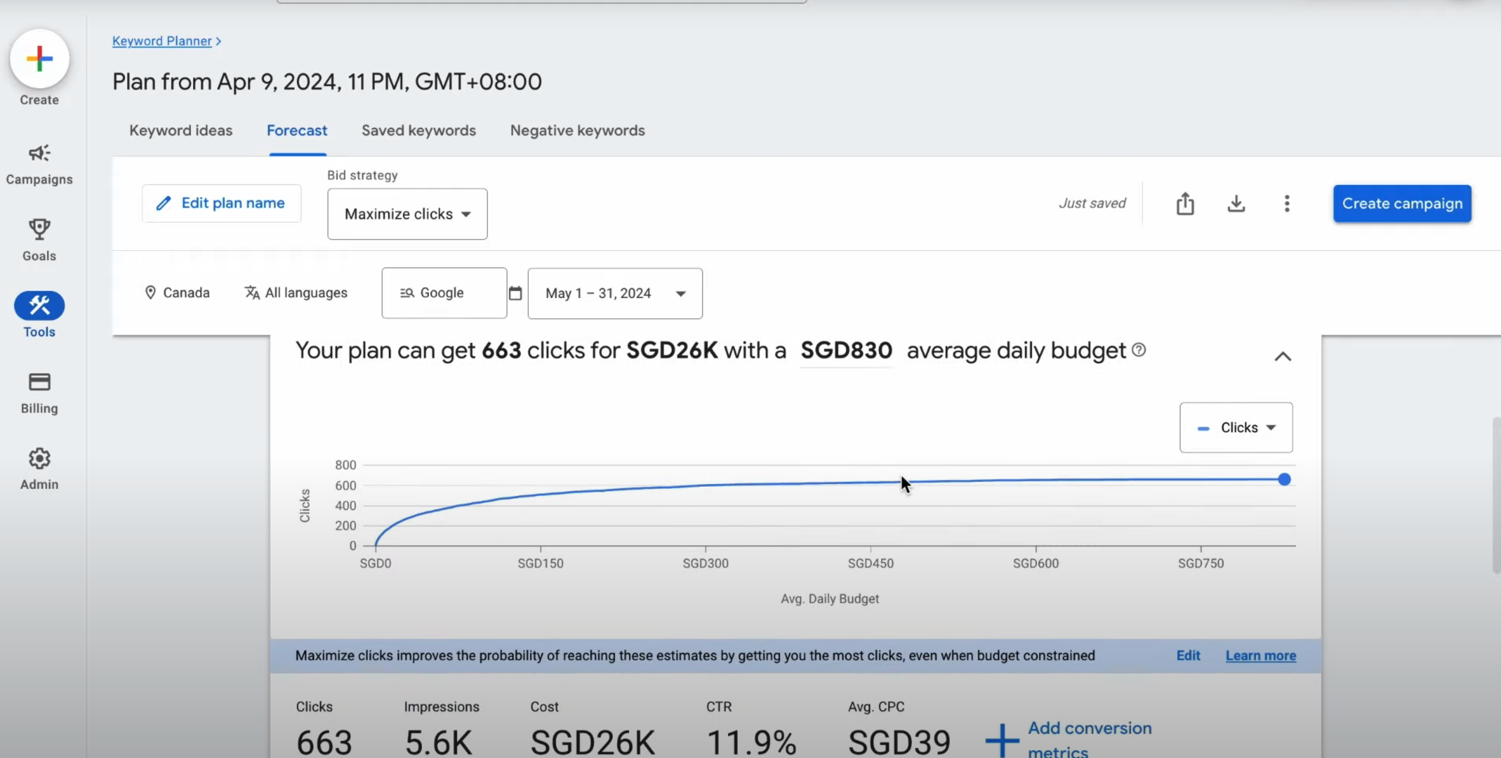Switch to the Keyword ideas tab
The height and width of the screenshot is (758, 1501).
point(181,131)
